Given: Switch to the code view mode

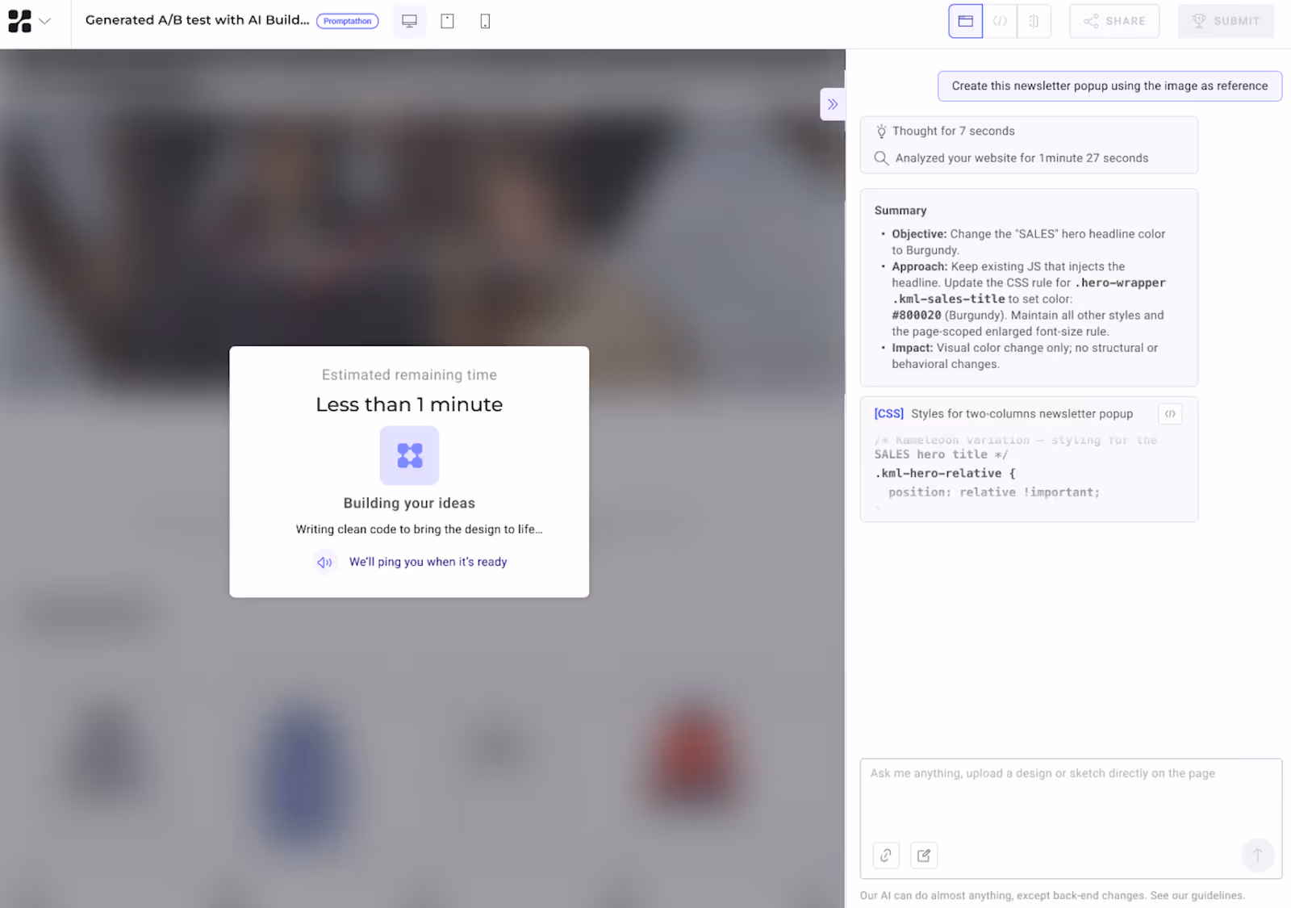Looking at the screenshot, I should tap(1000, 21).
